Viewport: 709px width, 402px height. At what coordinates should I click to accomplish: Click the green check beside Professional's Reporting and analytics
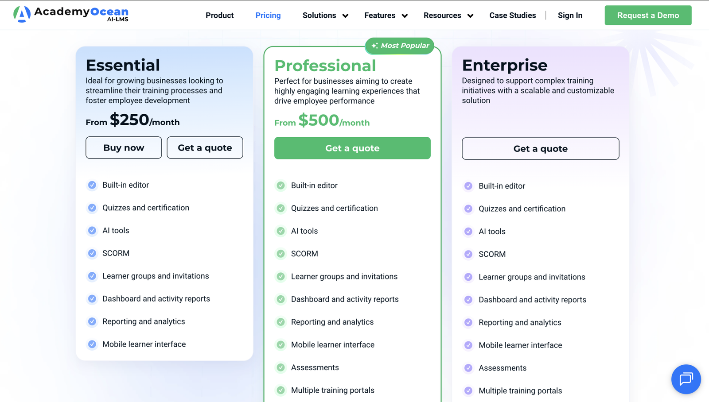pos(281,322)
